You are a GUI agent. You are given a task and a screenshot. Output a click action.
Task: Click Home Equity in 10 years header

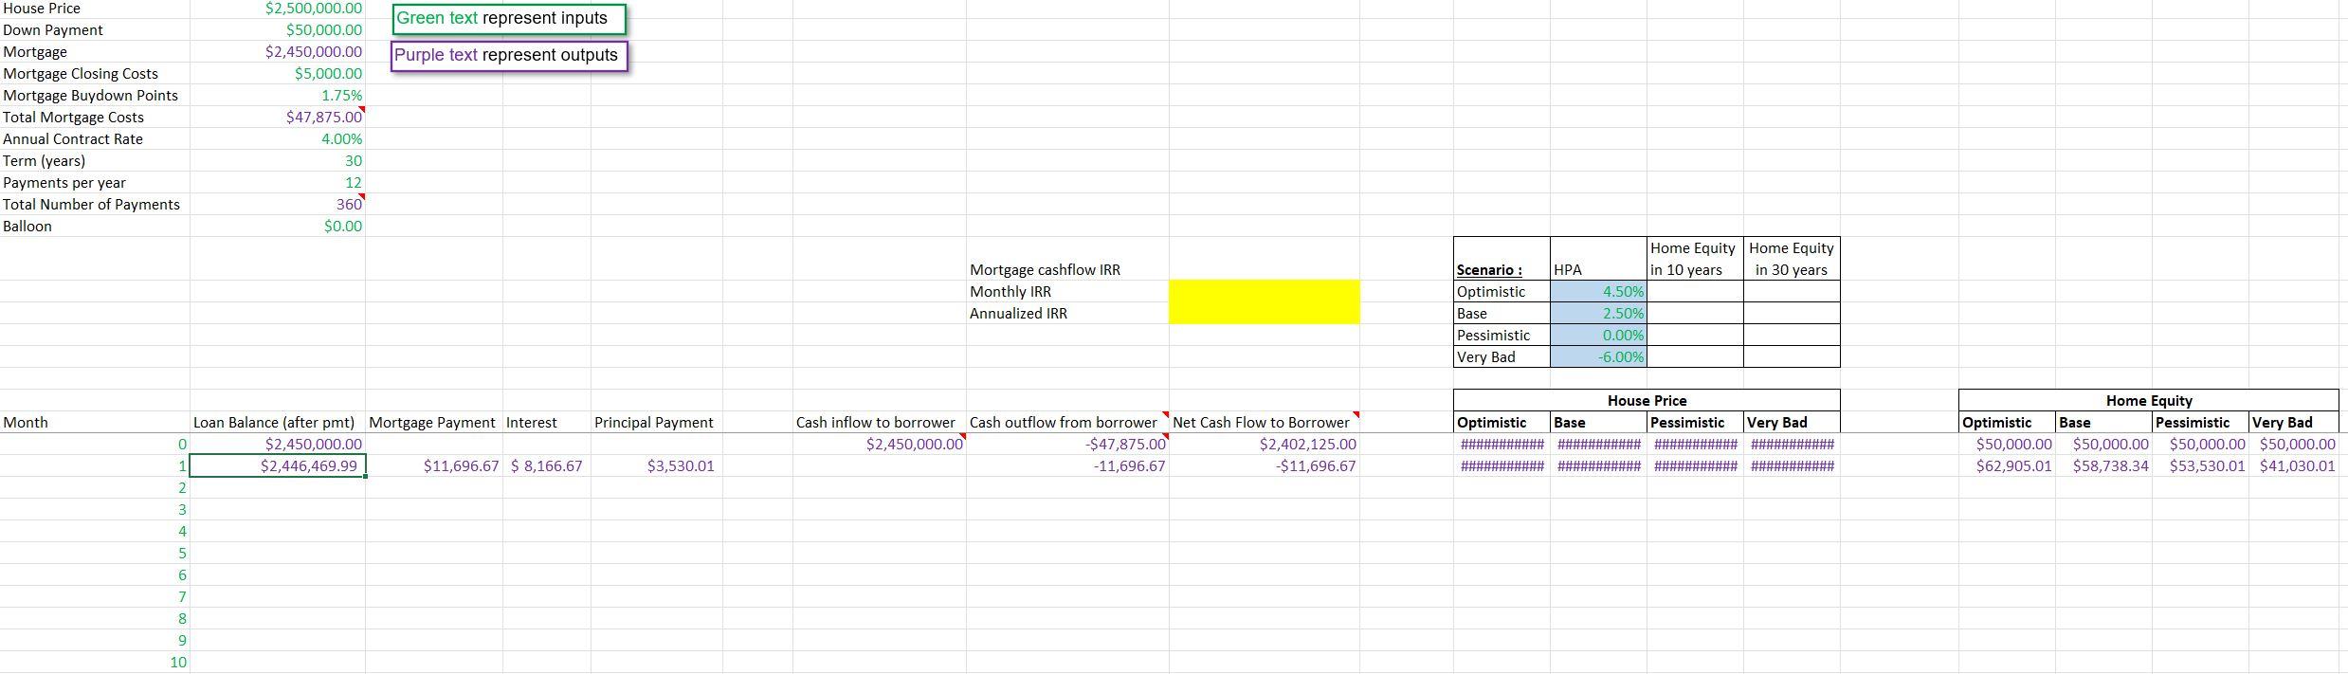1694,259
